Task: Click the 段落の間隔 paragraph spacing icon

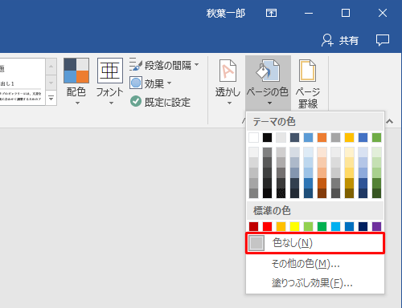Action: (x=136, y=64)
